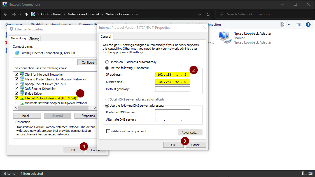Screen dimensions: 315x177
Task: Switch to the Sharing tab
Action: [x=34, y=39]
